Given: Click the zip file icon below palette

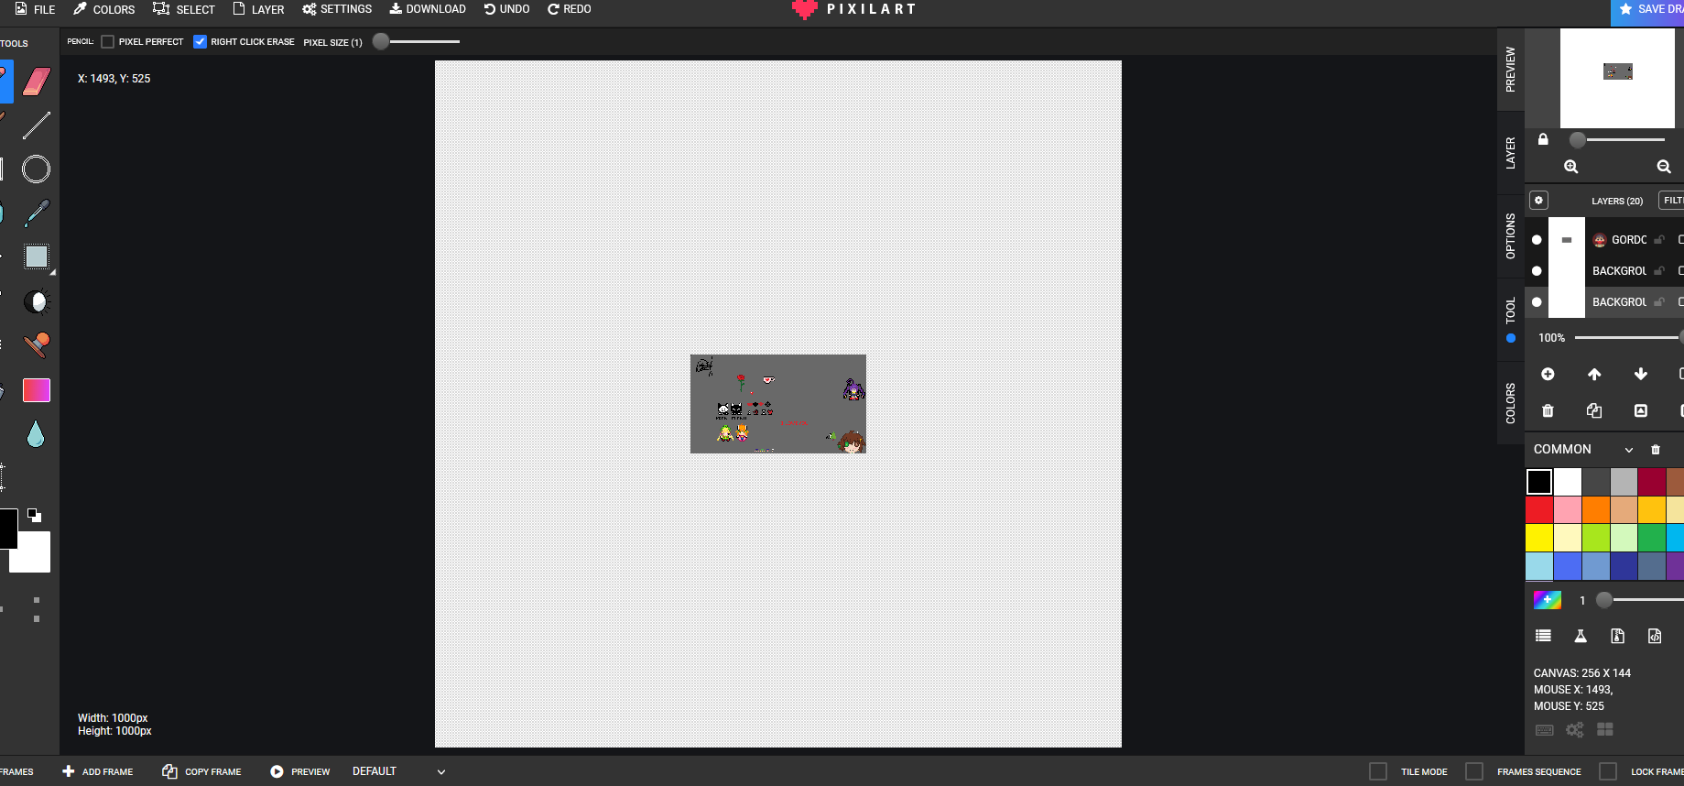Looking at the screenshot, I should click(x=1618, y=636).
